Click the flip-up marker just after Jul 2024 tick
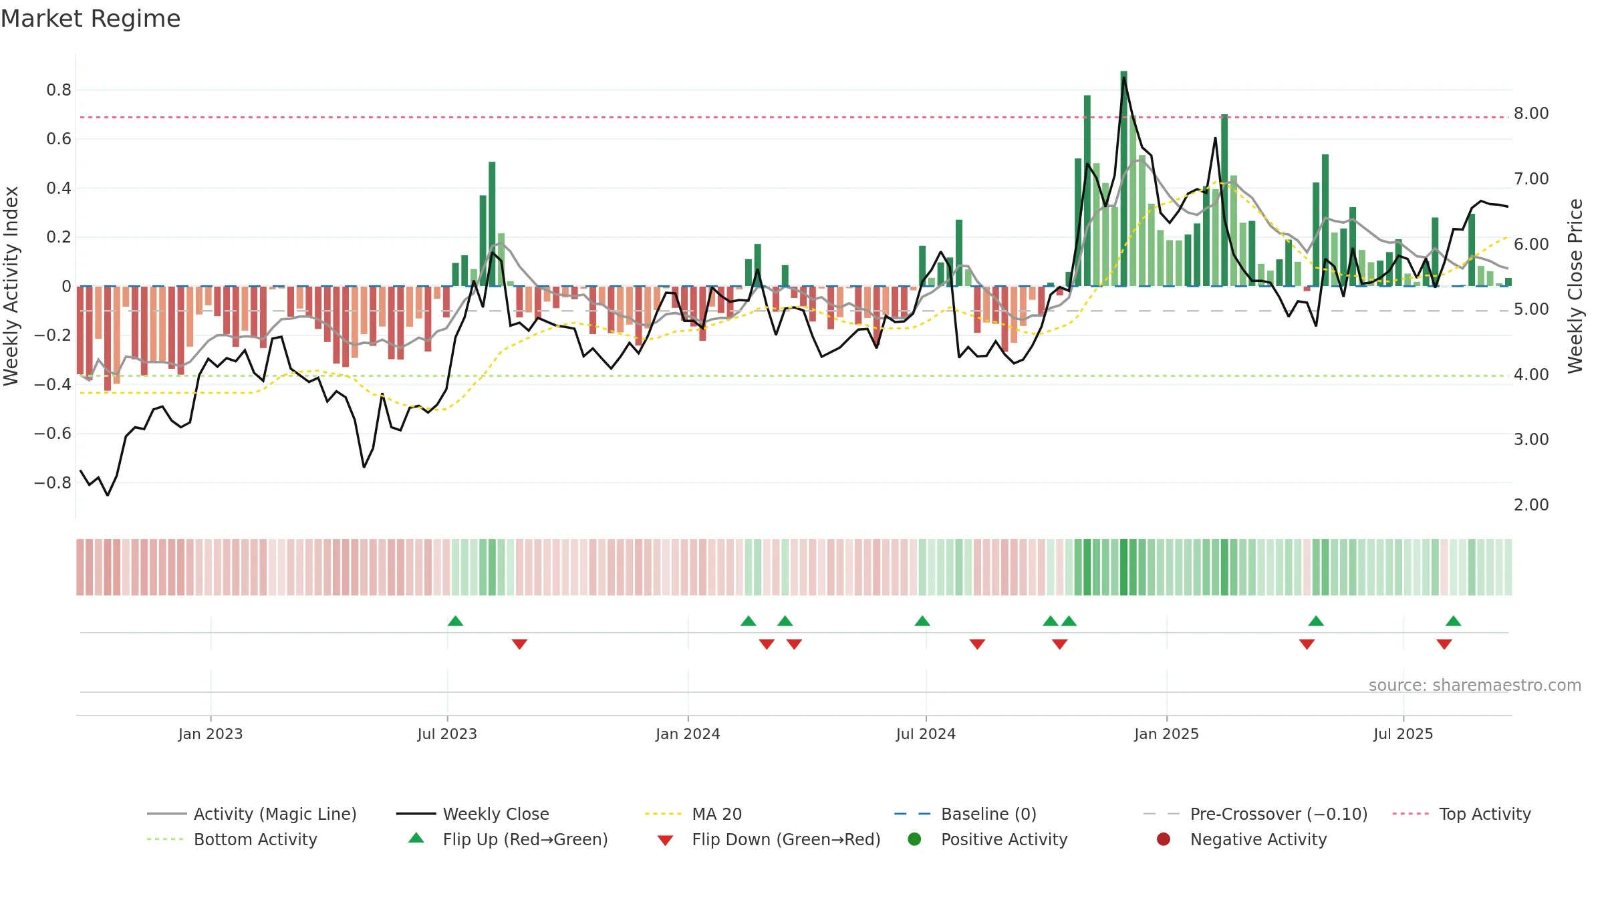Screen dimensions: 1604x902 [x=922, y=621]
